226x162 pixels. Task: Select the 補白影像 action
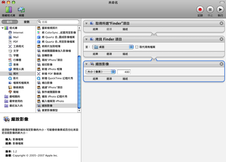tap(56, 83)
